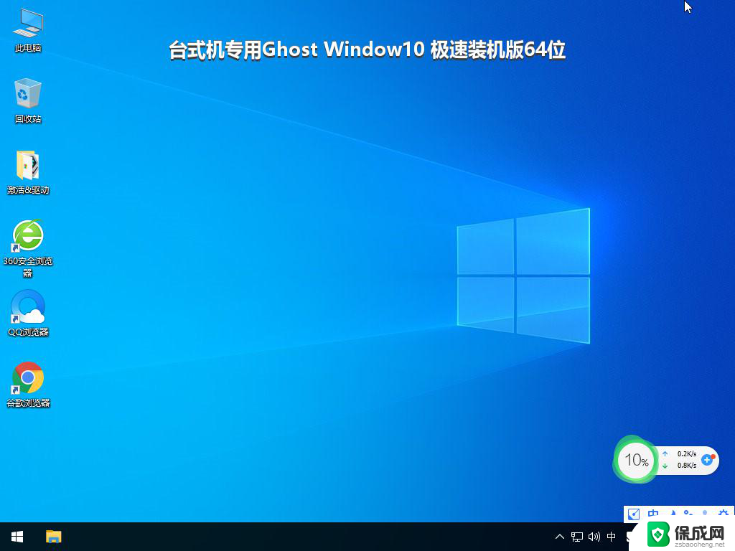
Task: Open File Explorer from the taskbar
Action: click(x=53, y=537)
